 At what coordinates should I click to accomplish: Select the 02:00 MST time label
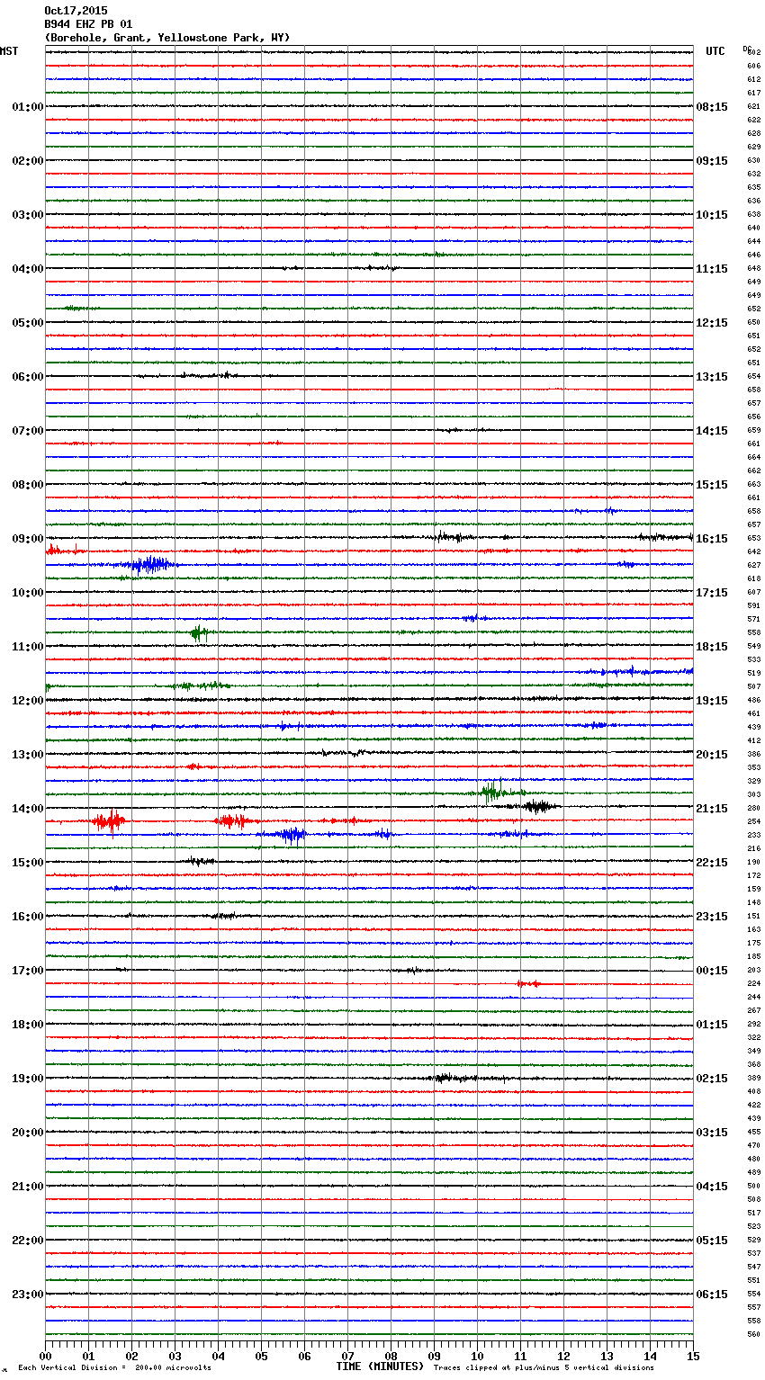28,161
